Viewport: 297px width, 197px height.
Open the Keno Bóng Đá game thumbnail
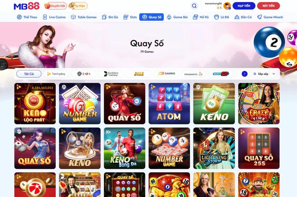coord(125,148)
